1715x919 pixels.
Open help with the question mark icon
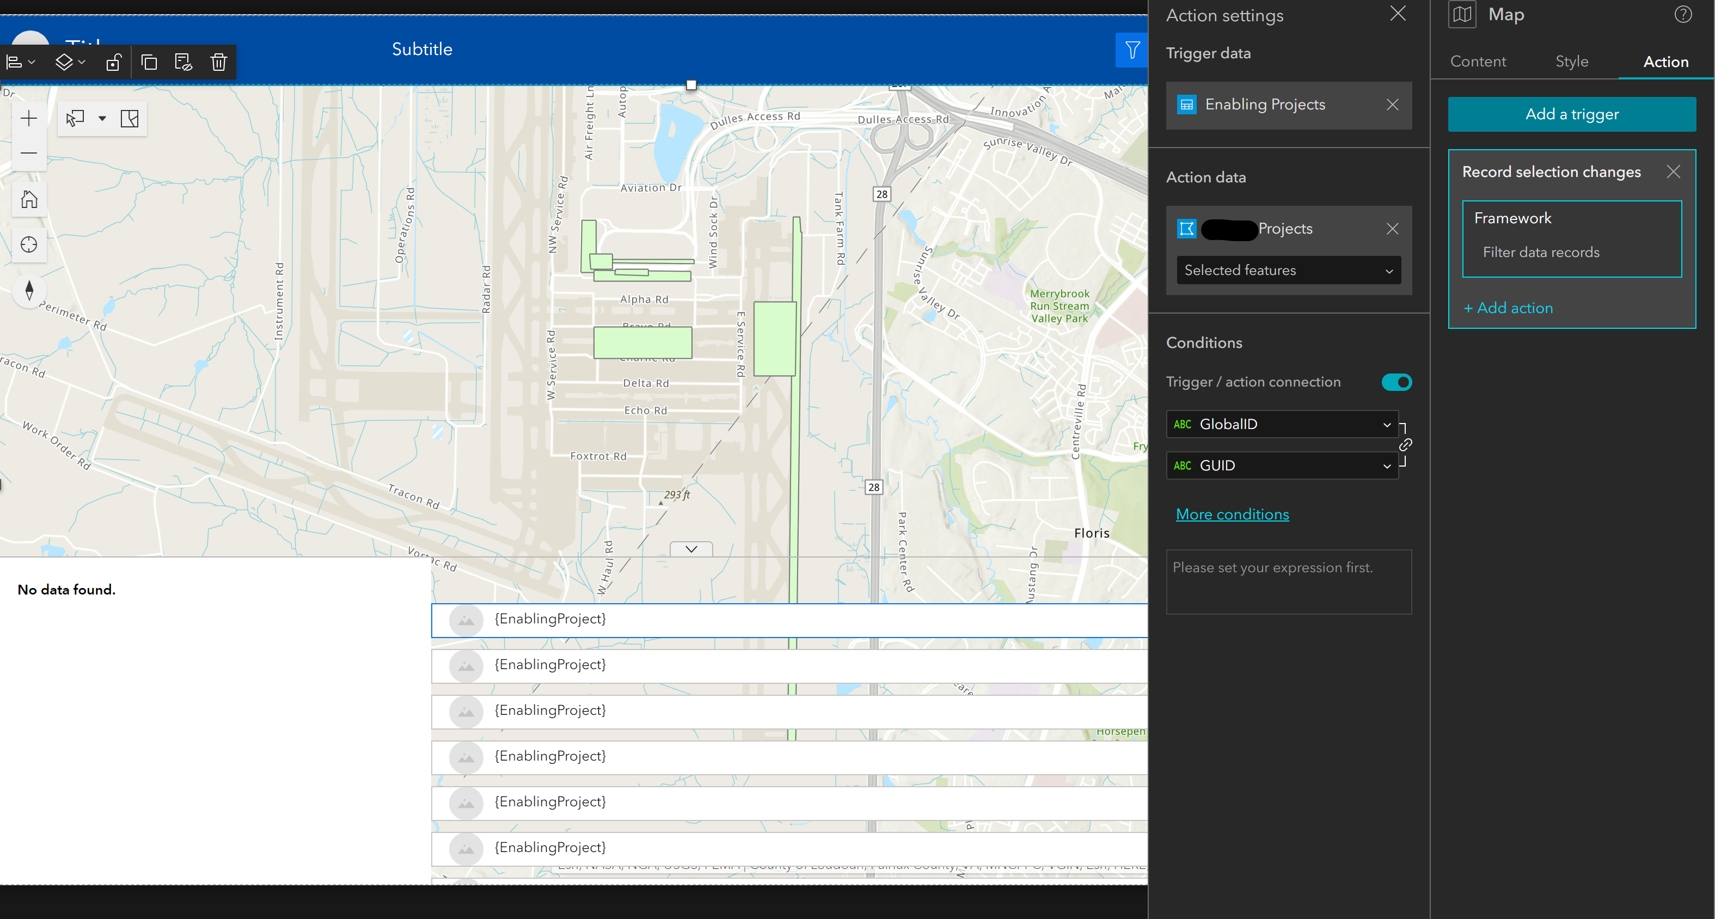click(1683, 14)
